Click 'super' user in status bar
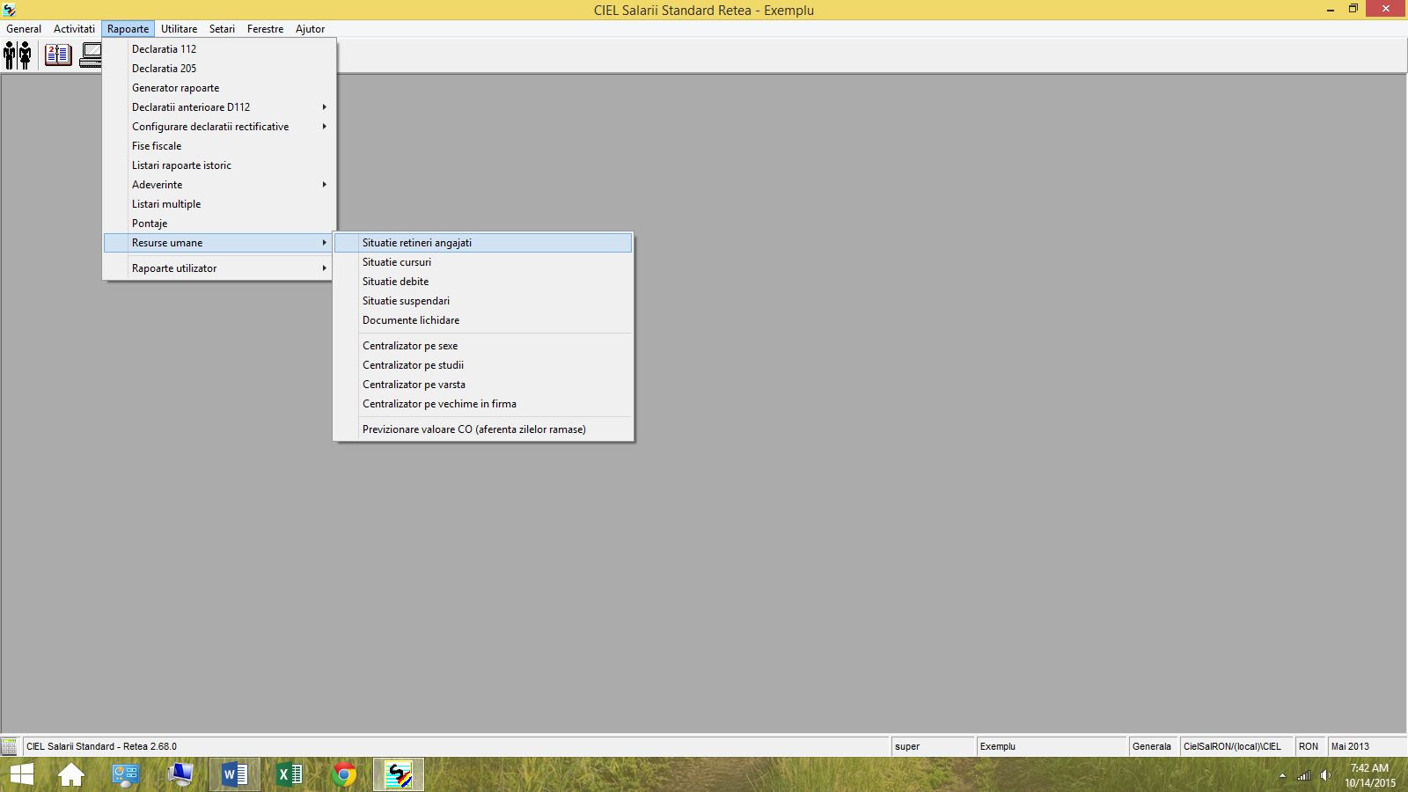The height and width of the screenshot is (792, 1408). tap(907, 746)
